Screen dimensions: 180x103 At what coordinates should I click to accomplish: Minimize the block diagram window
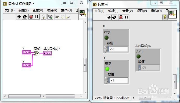click(x=65, y=3)
